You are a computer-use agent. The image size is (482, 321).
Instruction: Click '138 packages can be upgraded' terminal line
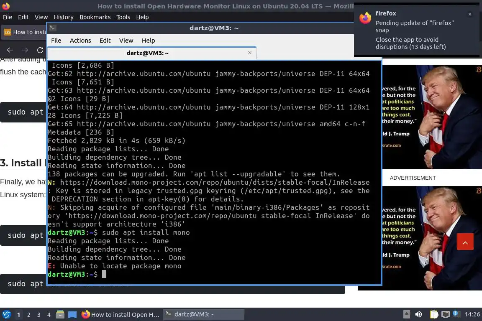[194, 174]
